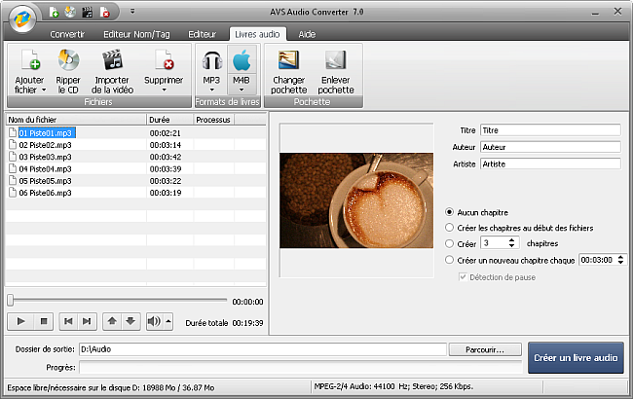Click the Progrès progress bar
This screenshot has height=399, width=633.
300,368
